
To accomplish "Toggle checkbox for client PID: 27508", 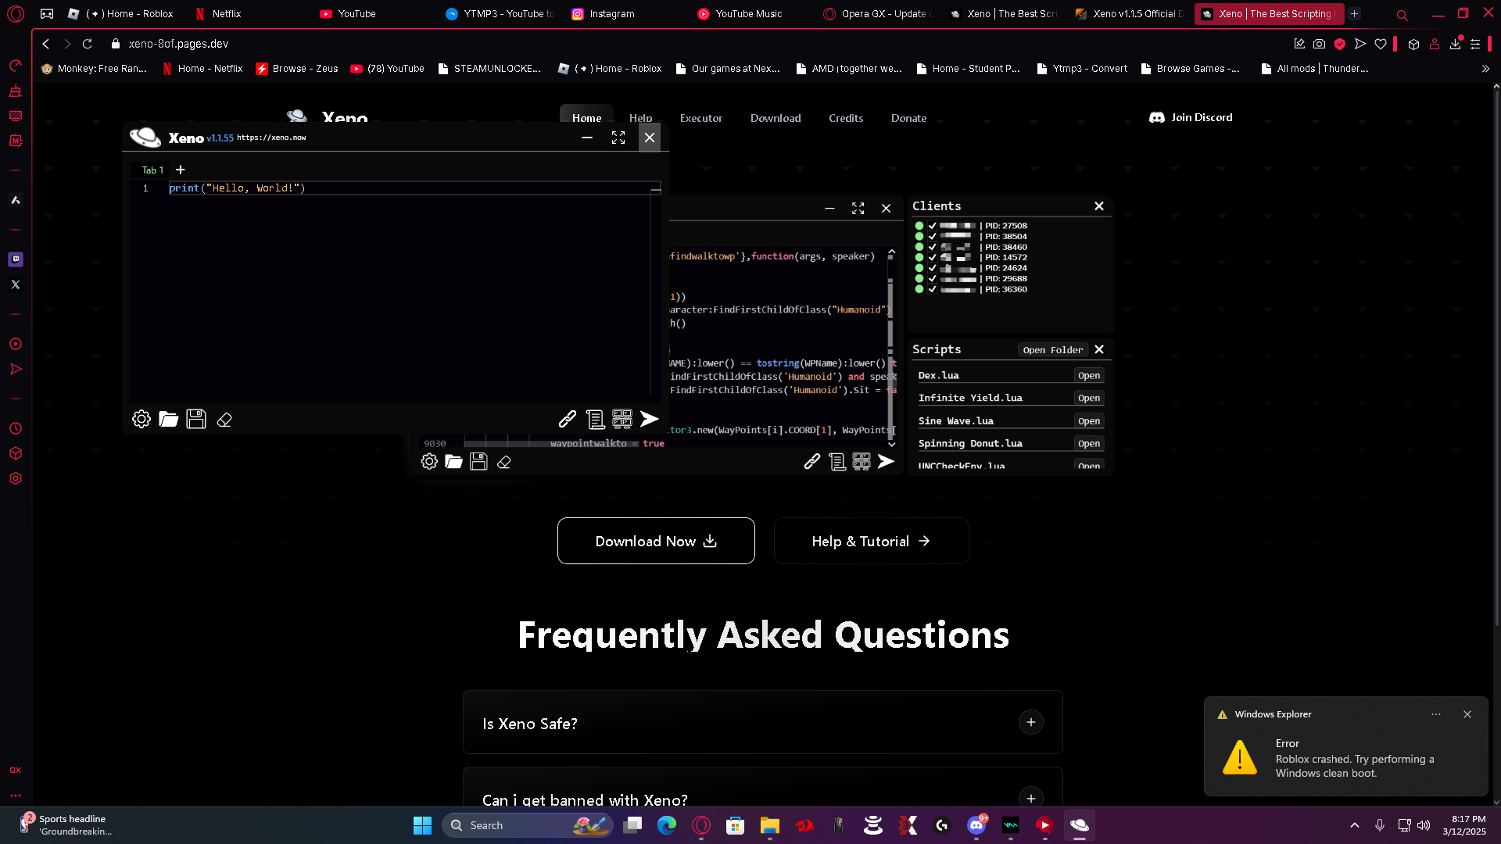I will (932, 226).
